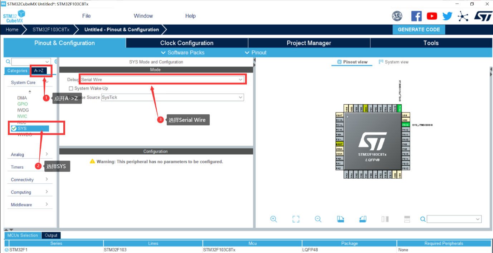This screenshot has width=493, height=253.
Task: Go to Home in the breadcrumb
Action: tap(12, 30)
